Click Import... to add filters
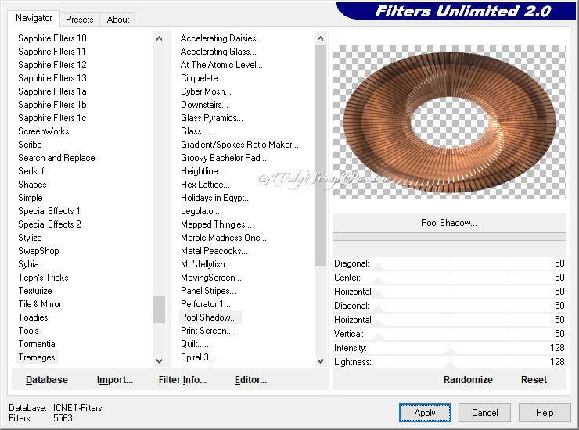The width and height of the screenshot is (579, 430). (115, 380)
